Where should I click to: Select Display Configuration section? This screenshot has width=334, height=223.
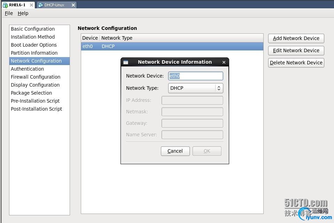[x=39, y=85]
